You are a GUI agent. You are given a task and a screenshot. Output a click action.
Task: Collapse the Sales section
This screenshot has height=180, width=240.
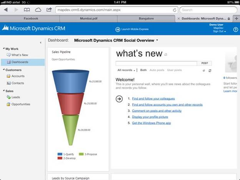point(4,91)
